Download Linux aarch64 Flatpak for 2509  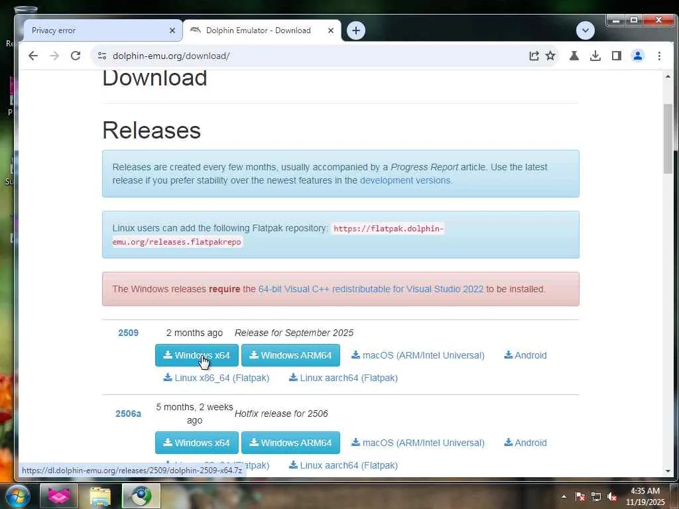[343, 378]
